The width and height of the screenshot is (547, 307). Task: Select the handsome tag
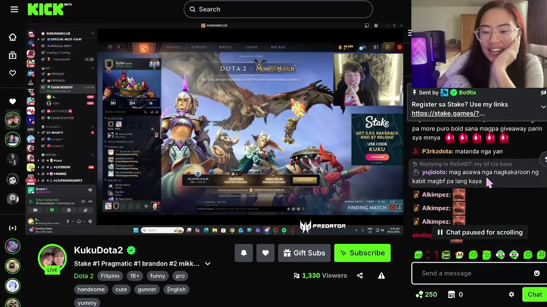point(91,289)
